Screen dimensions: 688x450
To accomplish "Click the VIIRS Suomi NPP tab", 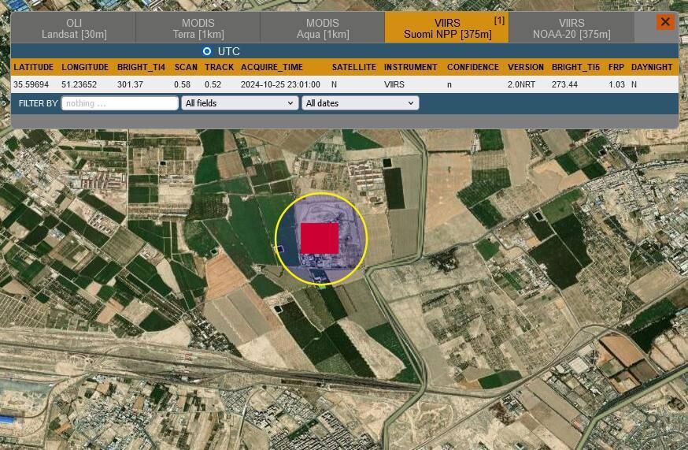I will coord(446,28).
